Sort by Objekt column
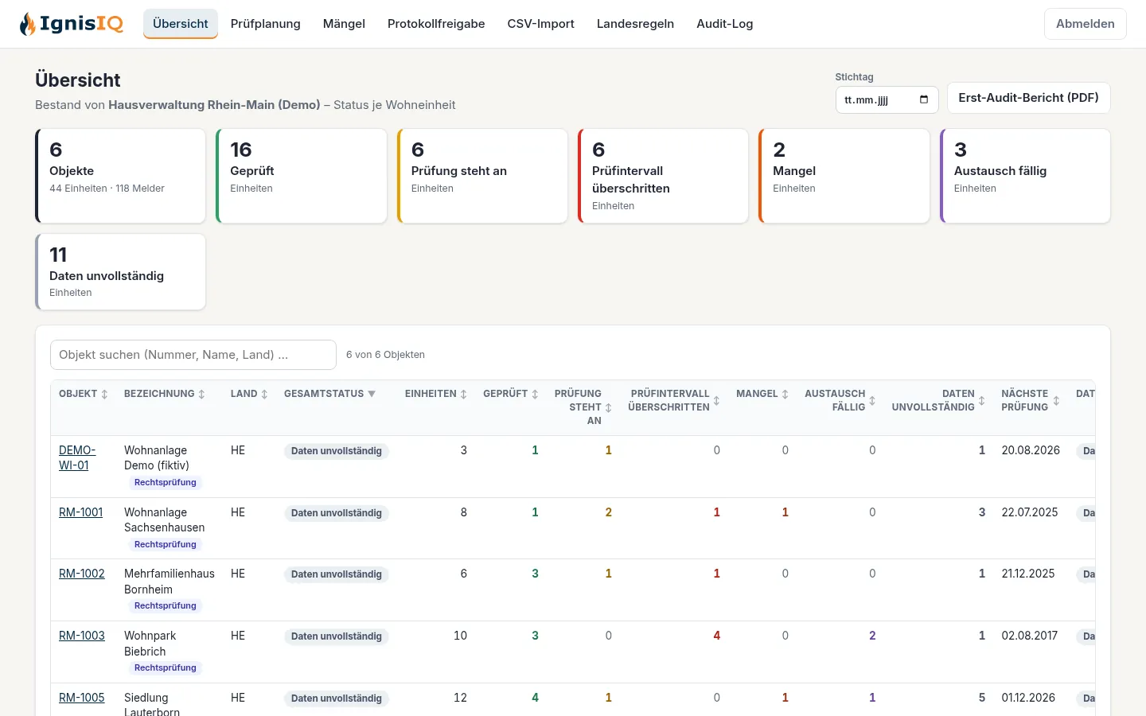 tap(83, 394)
